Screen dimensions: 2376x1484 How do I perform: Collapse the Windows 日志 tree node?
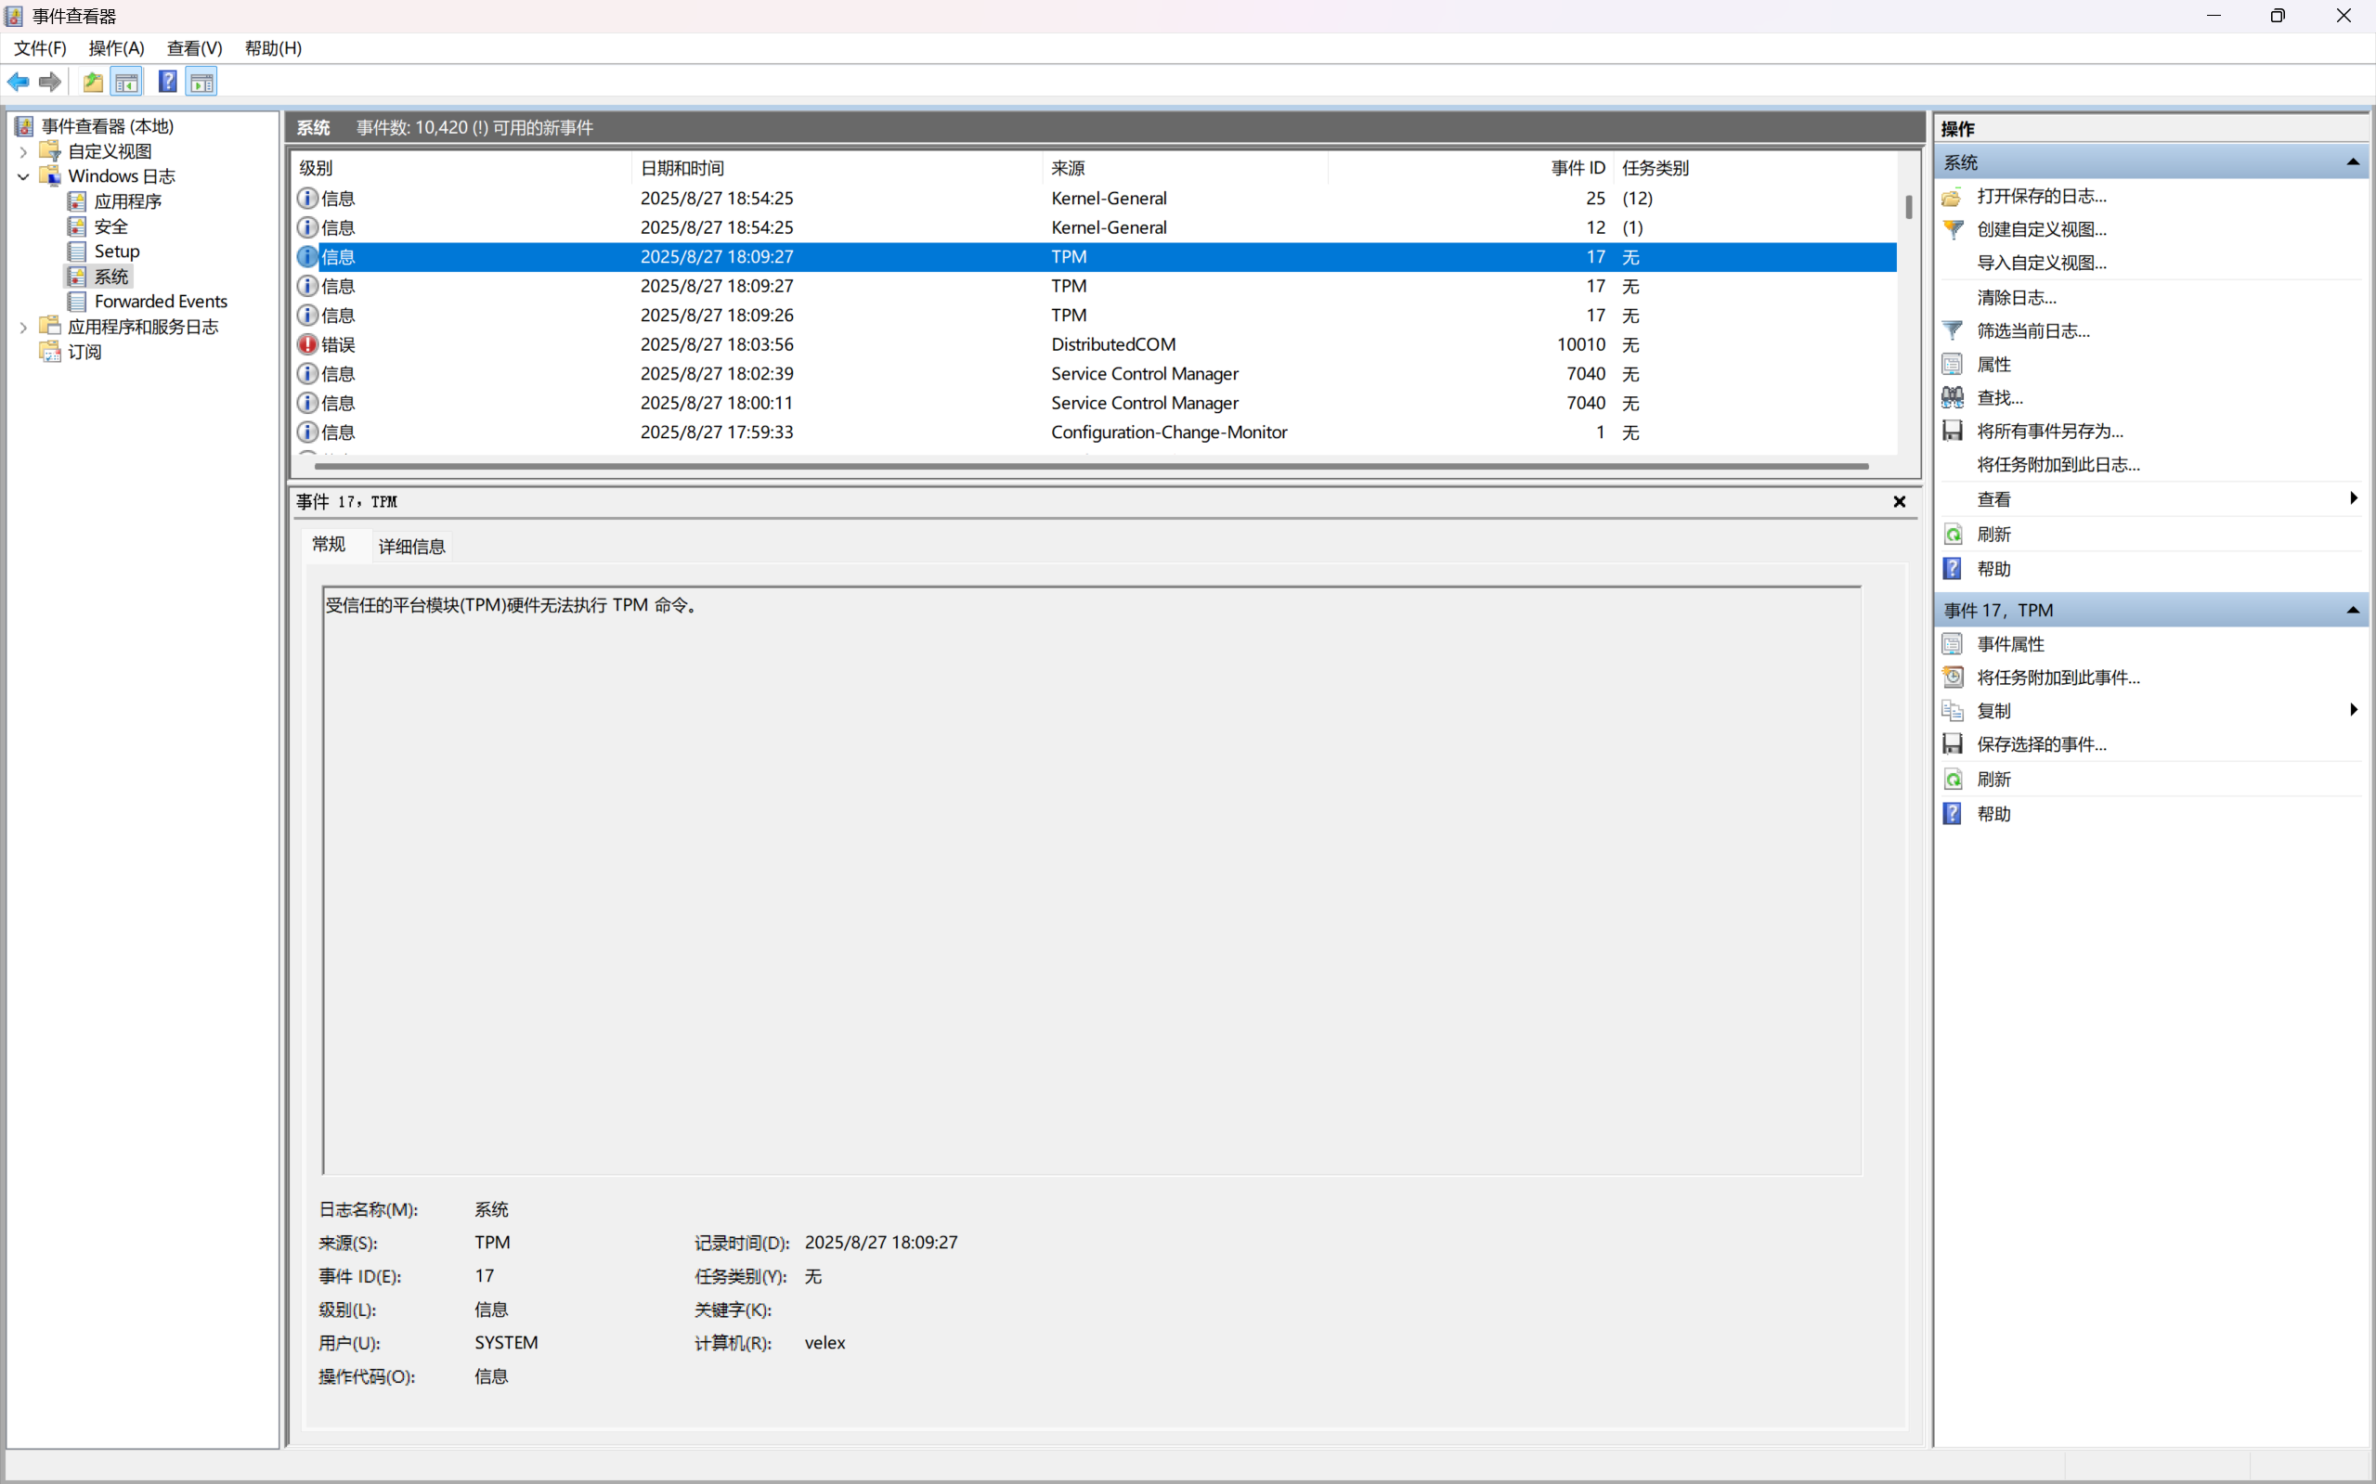coord(23,176)
